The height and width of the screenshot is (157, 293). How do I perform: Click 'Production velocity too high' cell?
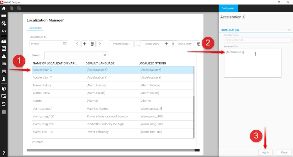coord(105,124)
